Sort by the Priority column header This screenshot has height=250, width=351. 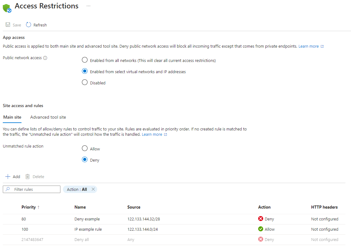click(31, 207)
